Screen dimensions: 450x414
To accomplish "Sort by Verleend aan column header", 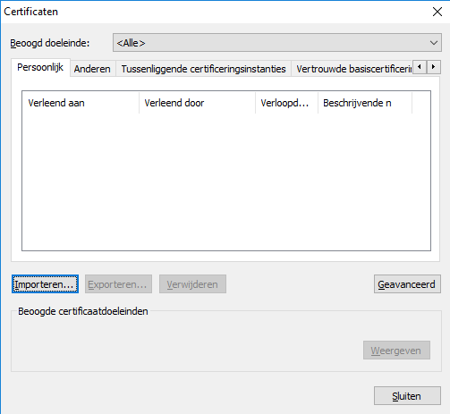I will 81,103.
